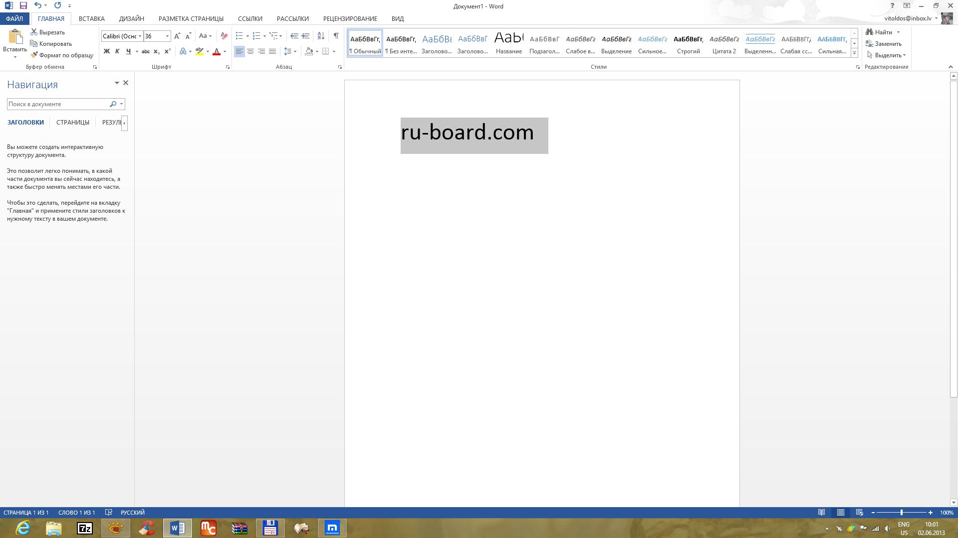Click the Justify alignment icon
Screen dimensions: 958x538
[x=272, y=51]
